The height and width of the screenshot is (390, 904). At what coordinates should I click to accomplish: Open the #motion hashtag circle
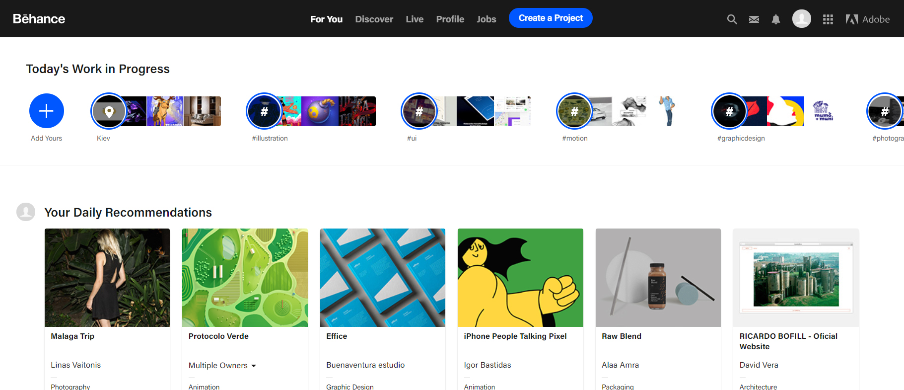click(x=574, y=111)
